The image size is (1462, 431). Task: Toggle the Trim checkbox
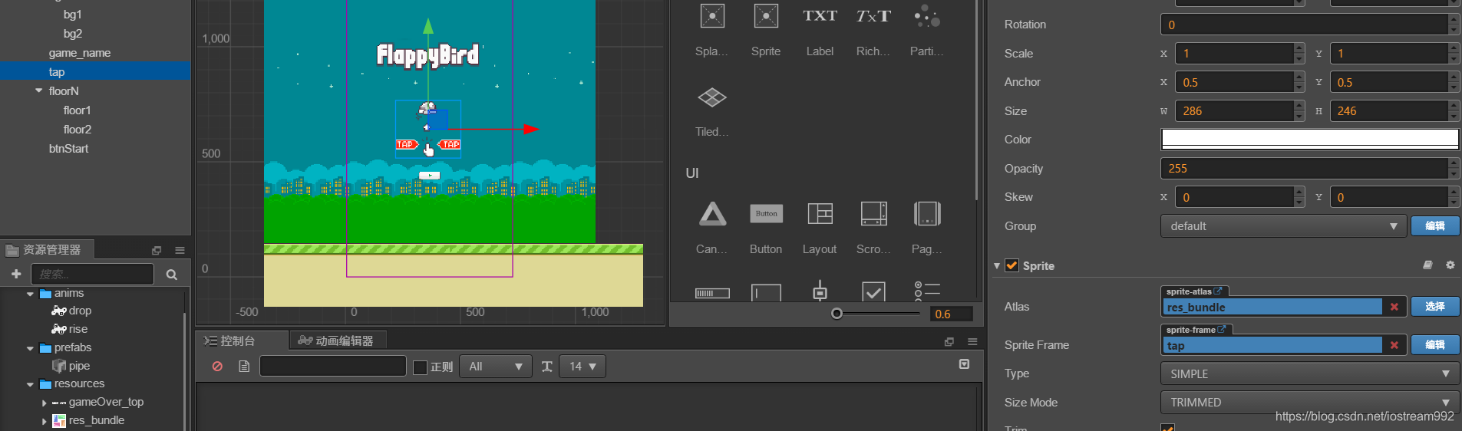(1167, 427)
